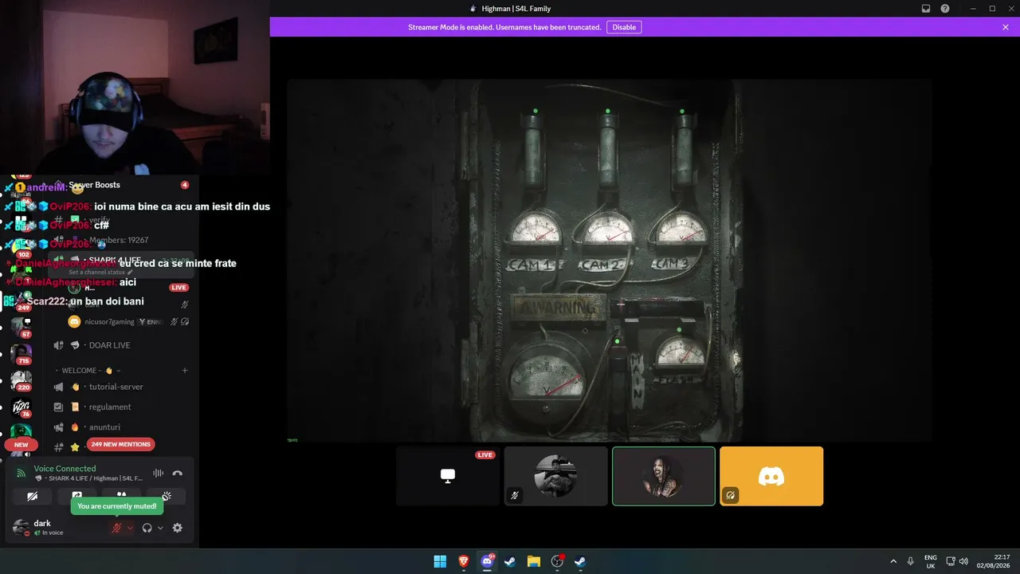Select the green-outlined speaking participant tile
This screenshot has height=574, width=1020.
tap(664, 476)
